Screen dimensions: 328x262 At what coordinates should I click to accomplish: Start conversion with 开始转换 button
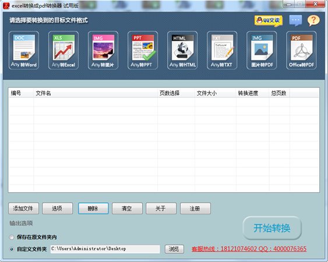coord(272,228)
